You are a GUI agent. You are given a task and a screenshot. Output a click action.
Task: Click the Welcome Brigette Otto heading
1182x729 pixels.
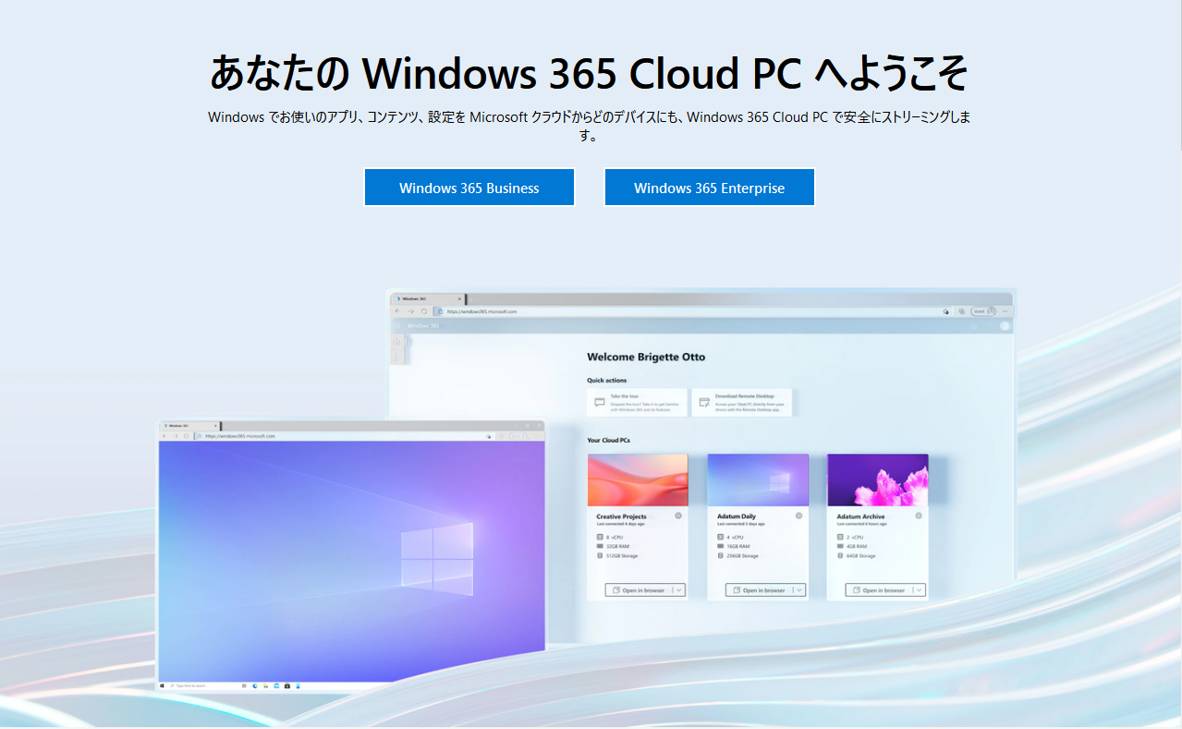point(646,357)
